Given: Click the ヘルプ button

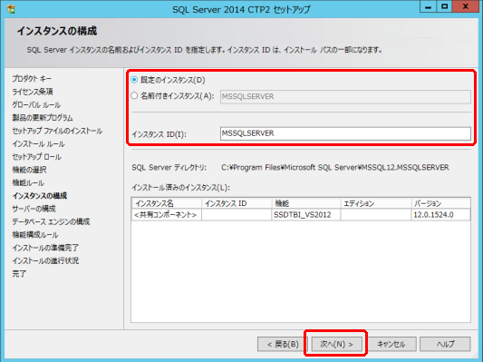Looking at the screenshot, I should coord(445,344).
